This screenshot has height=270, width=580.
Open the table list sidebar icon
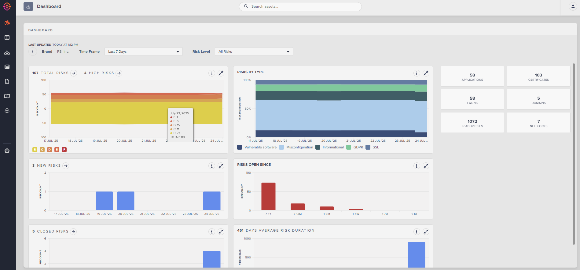pos(7,37)
